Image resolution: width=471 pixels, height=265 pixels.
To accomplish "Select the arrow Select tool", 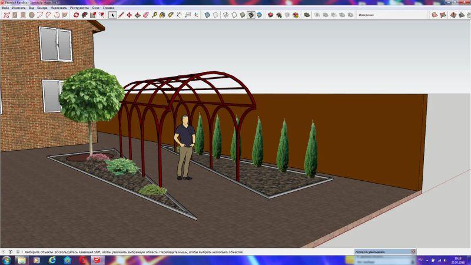I will pyautogui.click(x=113, y=15).
